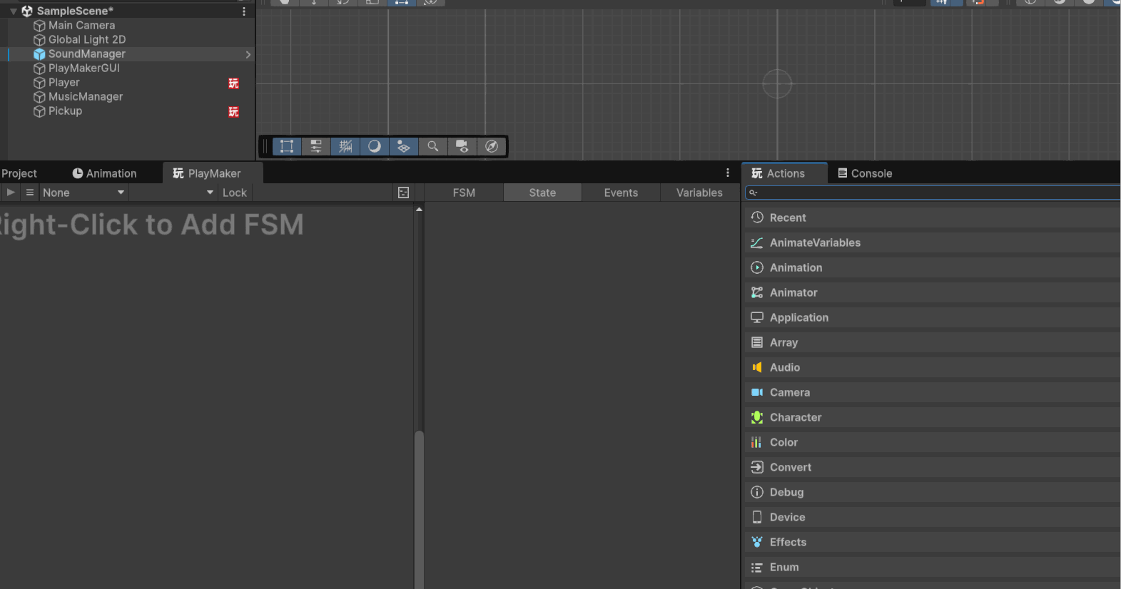1121x589 pixels.
Task: Toggle the rect selection tool in scene toolbar
Action: [x=287, y=146]
